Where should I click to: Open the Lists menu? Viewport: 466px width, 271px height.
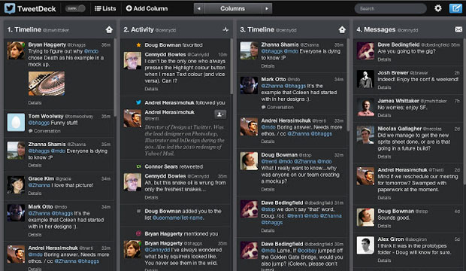click(x=105, y=8)
